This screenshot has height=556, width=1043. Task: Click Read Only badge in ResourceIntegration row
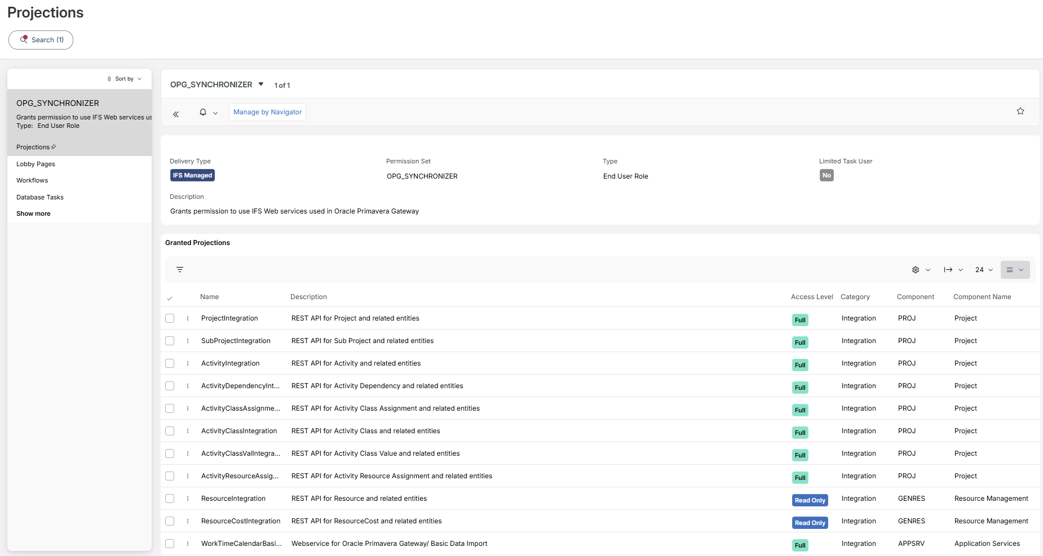(810, 500)
